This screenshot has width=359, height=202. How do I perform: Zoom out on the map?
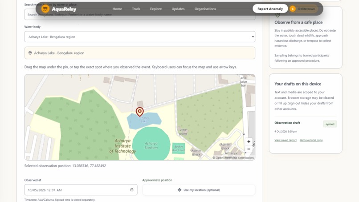tap(249, 149)
